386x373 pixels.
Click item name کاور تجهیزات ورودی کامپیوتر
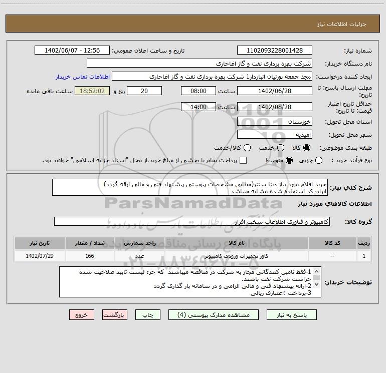[236, 256]
